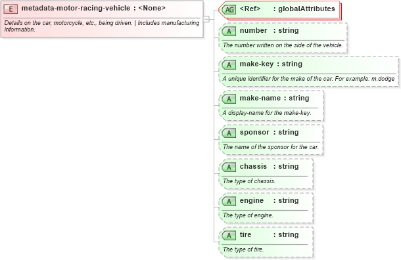Screen dimensions: 401x260
Task: Click 'The name of the sponsor for the car.'
Action: tap(271, 147)
